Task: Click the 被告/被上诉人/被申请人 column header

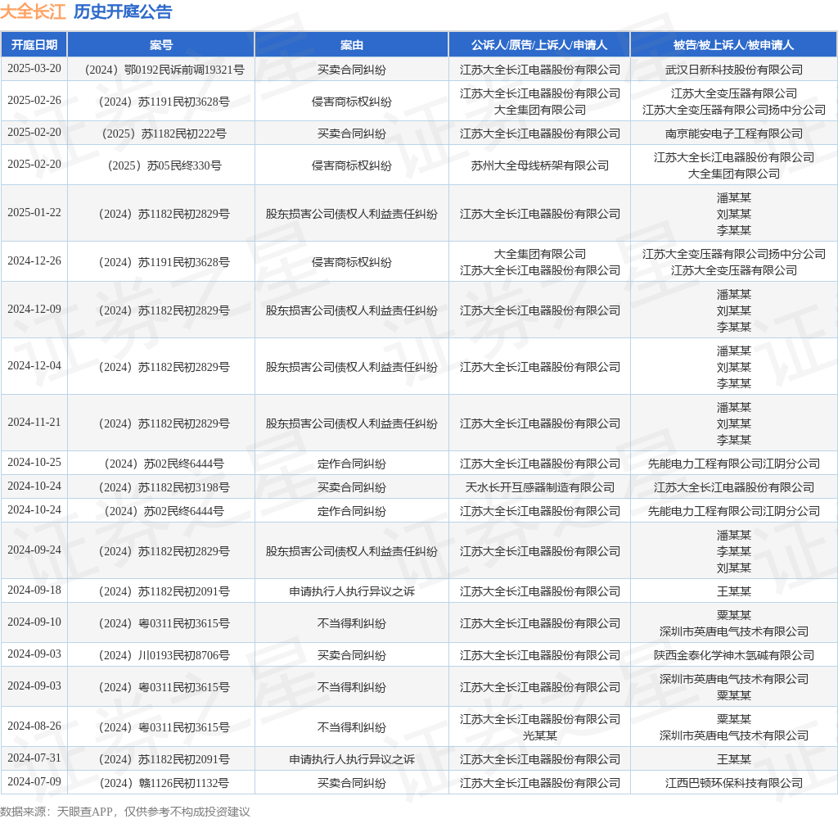Action: (733, 45)
